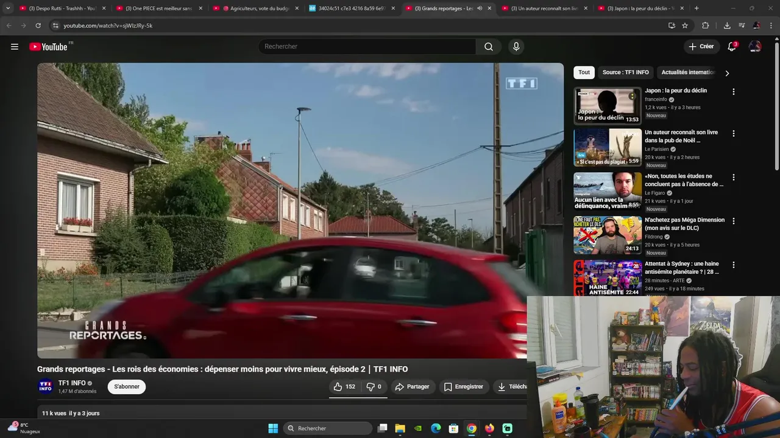Open the Chrome downloads icon

pos(727,26)
